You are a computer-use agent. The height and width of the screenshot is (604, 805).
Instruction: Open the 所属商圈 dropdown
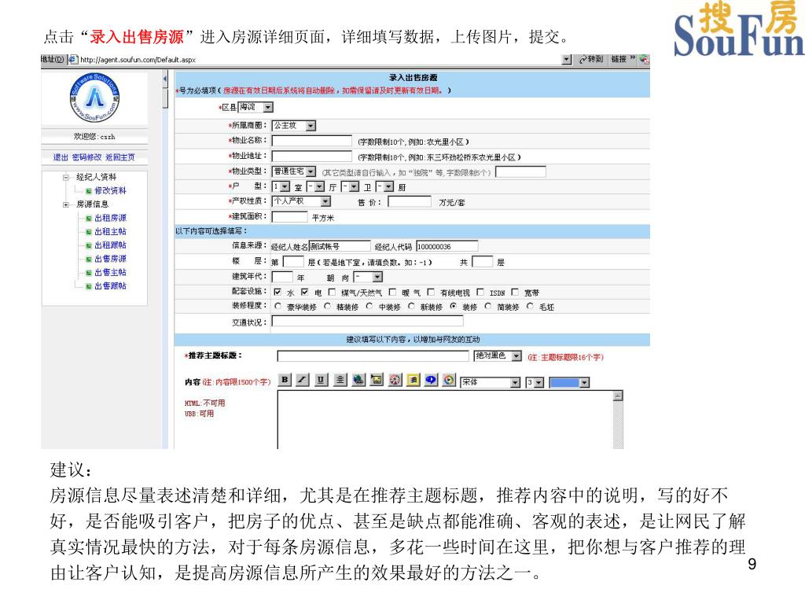click(x=311, y=126)
